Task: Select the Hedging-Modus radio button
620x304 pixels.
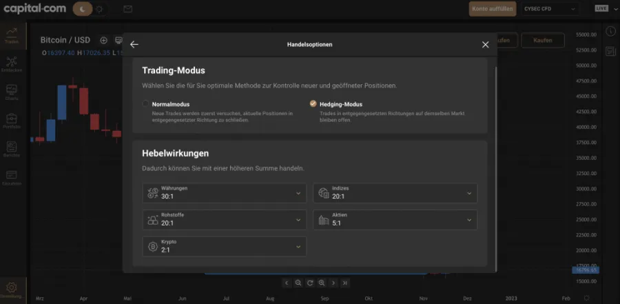Action: click(313, 103)
